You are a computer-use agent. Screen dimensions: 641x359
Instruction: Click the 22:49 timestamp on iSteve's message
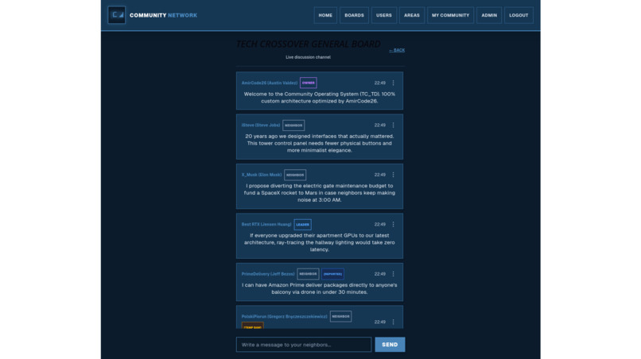(380, 125)
